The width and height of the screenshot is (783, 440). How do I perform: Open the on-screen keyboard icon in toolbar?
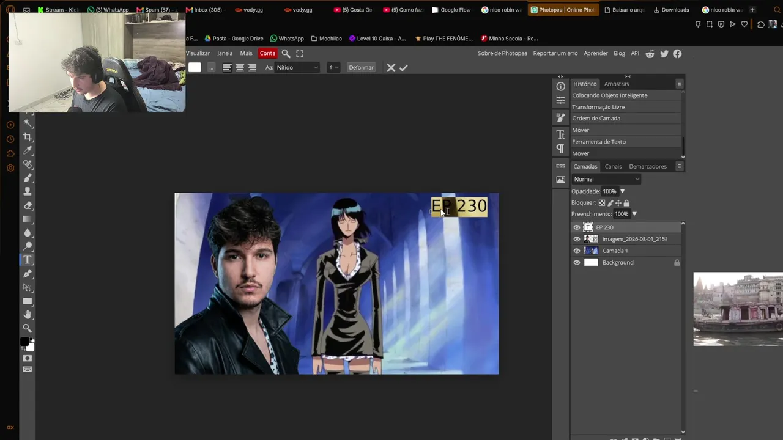point(28,369)
